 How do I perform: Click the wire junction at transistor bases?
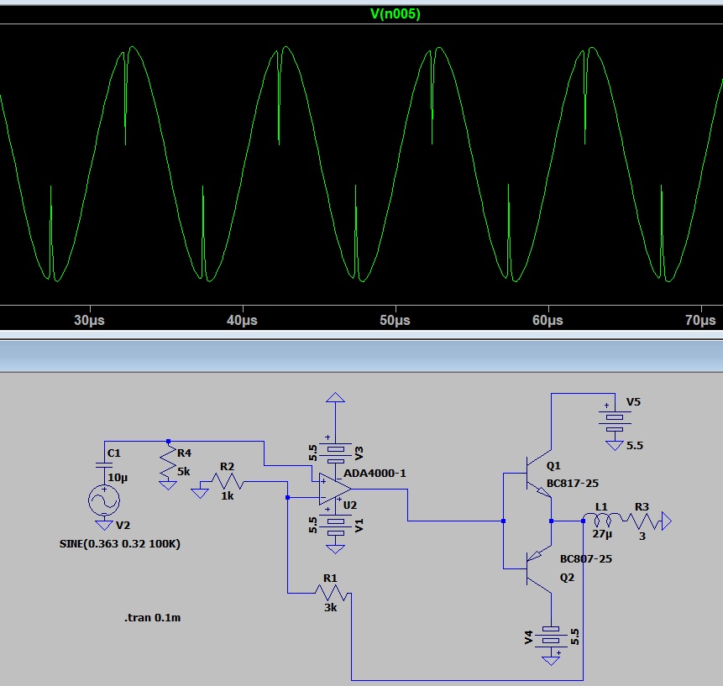point(503,521)
